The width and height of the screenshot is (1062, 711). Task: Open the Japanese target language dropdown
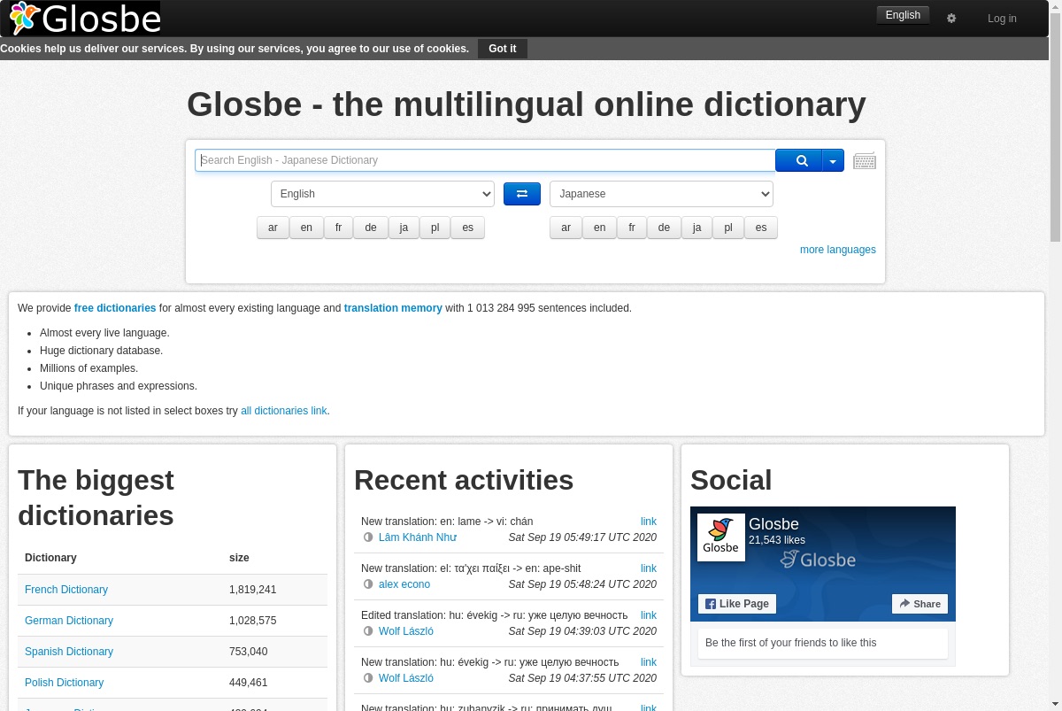661,194
